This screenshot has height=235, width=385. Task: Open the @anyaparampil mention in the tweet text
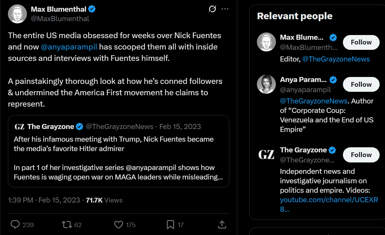click(x=69, y=47)
